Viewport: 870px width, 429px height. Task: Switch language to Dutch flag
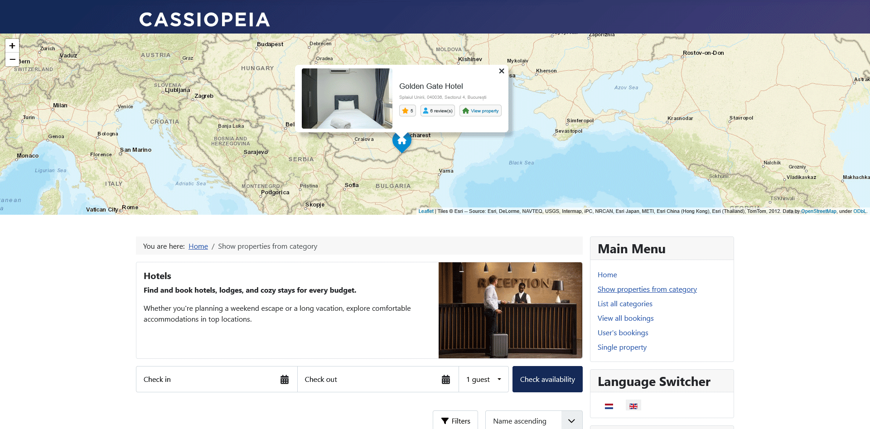point(609,406)
